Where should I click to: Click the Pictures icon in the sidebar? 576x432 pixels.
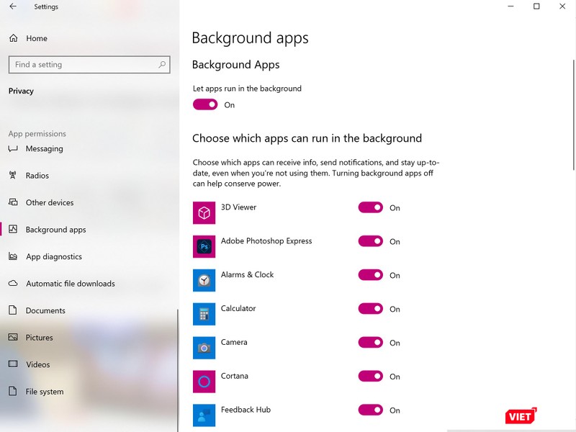pyautogui.click(x=13, y=337)
